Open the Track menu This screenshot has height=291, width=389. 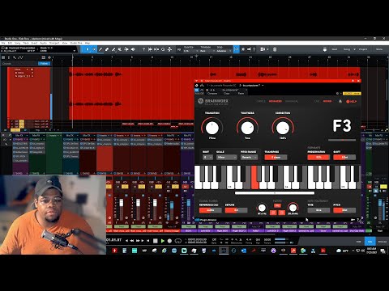26,43
